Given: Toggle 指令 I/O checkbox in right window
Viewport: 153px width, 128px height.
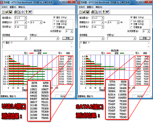Looking at the screenshot, I should pos(132,17).
